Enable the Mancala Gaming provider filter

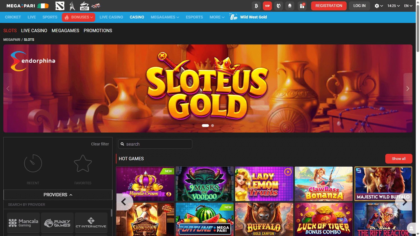click(23, 223)
